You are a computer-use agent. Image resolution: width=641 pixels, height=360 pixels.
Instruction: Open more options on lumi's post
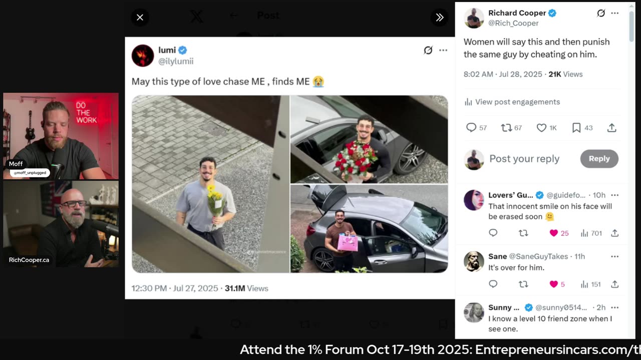click(x=443, y=50)
